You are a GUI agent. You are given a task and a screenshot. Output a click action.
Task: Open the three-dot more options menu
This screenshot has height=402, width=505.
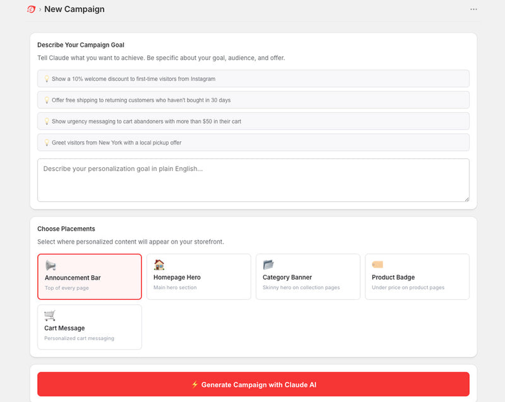coord(473,9)
